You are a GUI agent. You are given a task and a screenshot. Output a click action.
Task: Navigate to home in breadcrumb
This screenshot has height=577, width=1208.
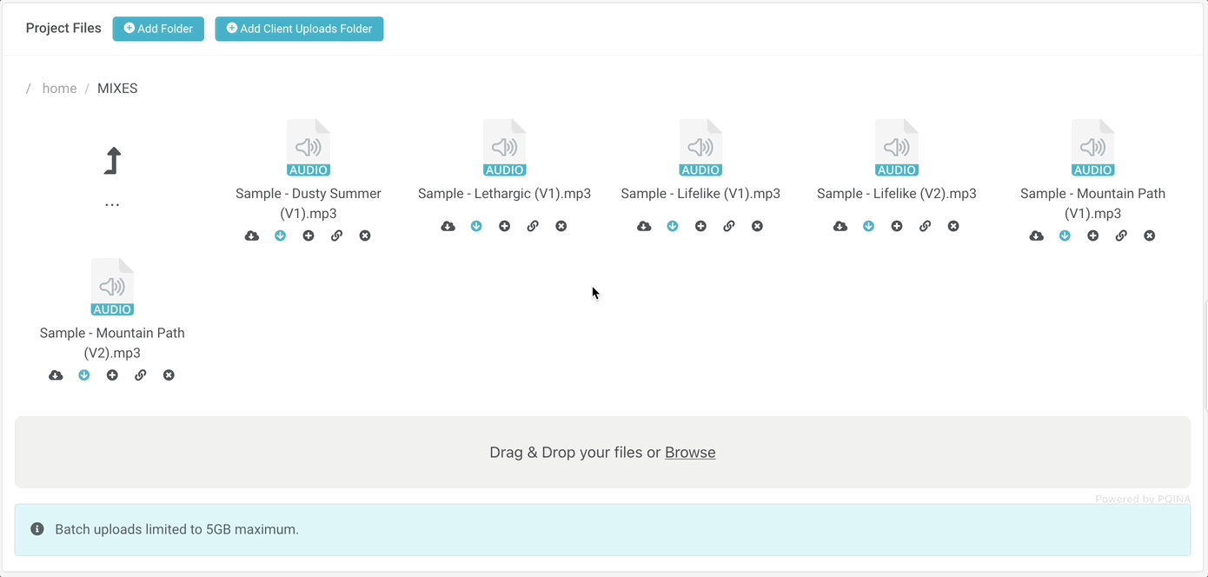59,89
